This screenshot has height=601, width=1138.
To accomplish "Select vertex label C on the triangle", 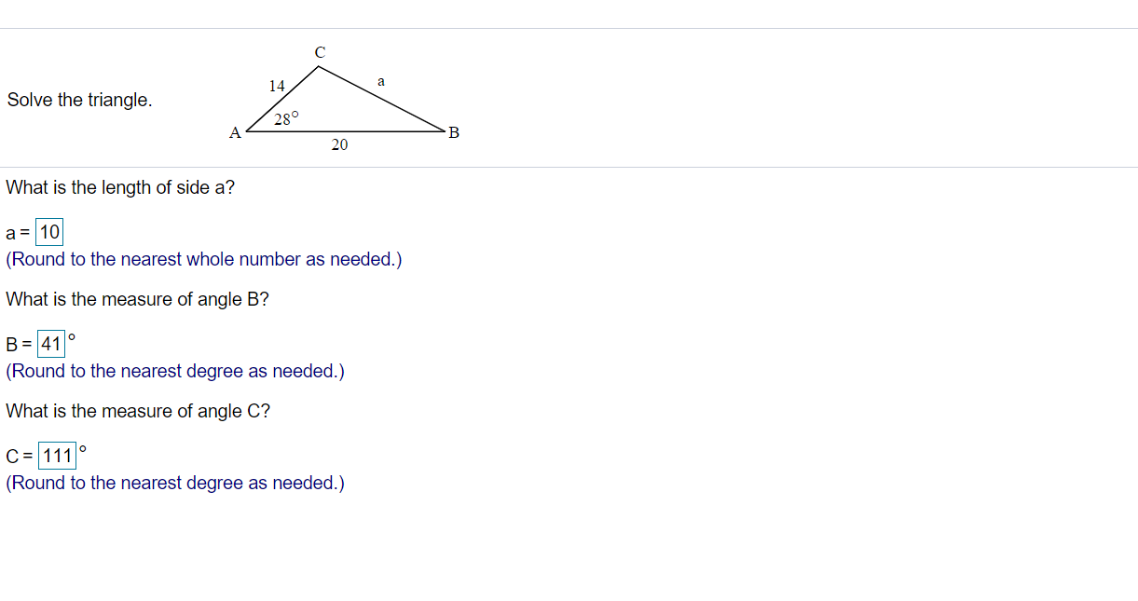I will coord(319,51).
